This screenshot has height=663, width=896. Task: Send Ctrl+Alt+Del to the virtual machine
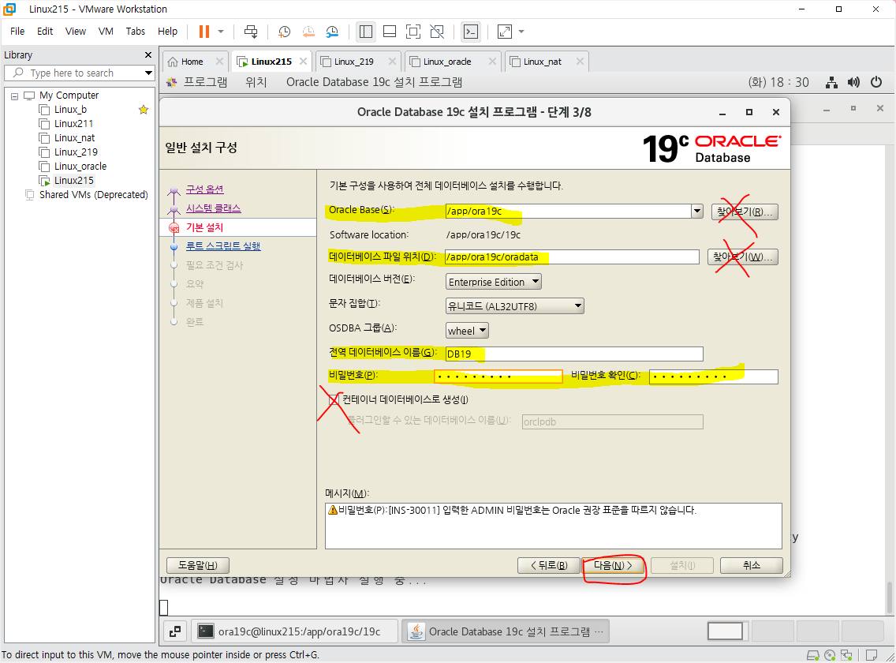point(250,32)
